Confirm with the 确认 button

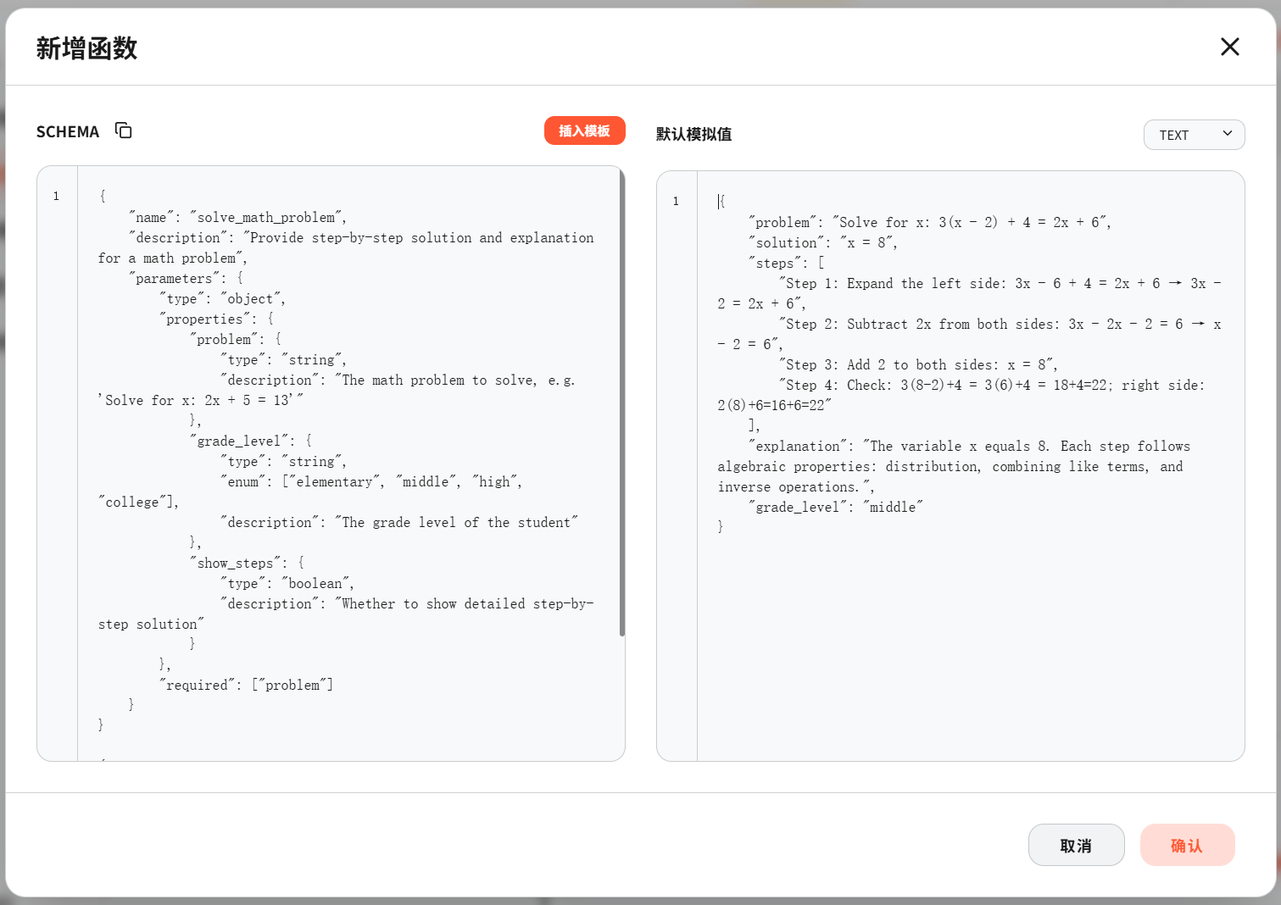point(1186,845)
